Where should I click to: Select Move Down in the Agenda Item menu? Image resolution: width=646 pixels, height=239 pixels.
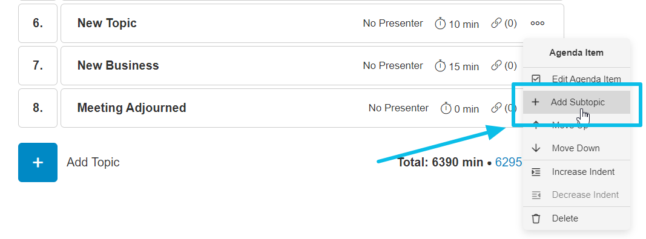576,148
